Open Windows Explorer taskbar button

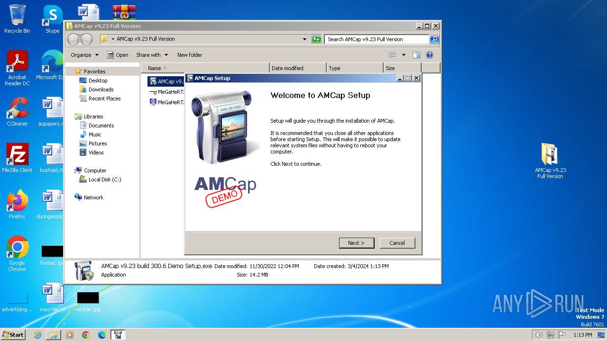click(x=54, y=335)
